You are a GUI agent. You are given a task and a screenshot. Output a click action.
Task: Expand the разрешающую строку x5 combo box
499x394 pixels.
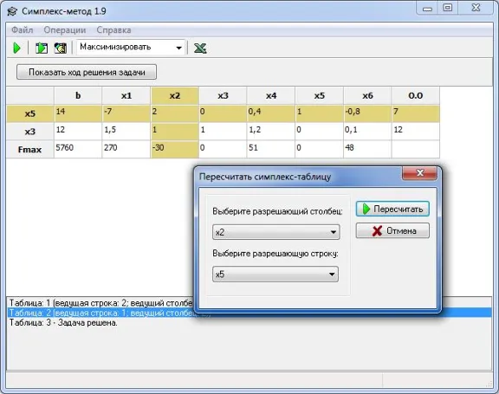point(275,275)
